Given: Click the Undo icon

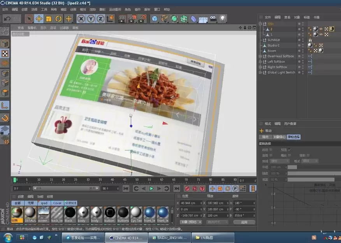Looking at the screenshot, I should (7, 18).
